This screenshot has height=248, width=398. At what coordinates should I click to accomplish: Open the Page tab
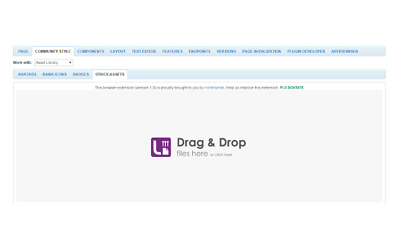[23, 51]
